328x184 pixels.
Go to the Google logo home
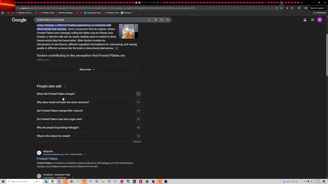point(19,20)
